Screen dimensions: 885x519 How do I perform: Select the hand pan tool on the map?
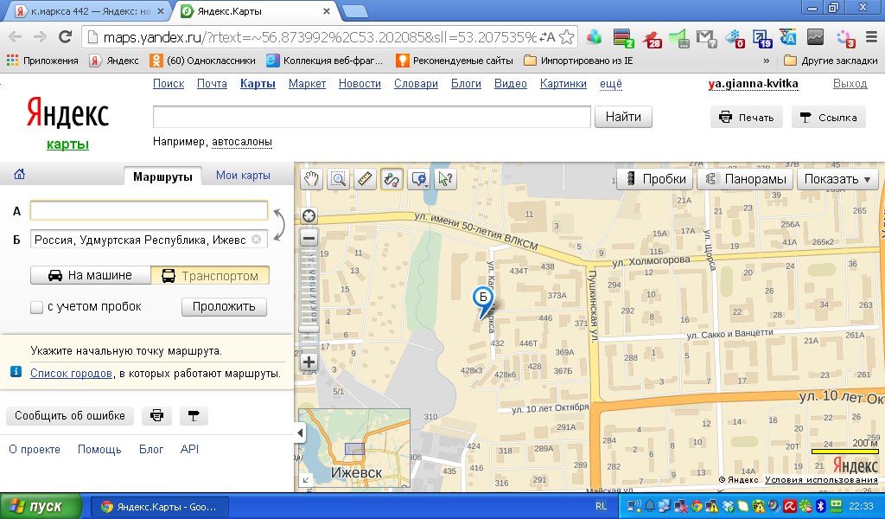point(311,179)
